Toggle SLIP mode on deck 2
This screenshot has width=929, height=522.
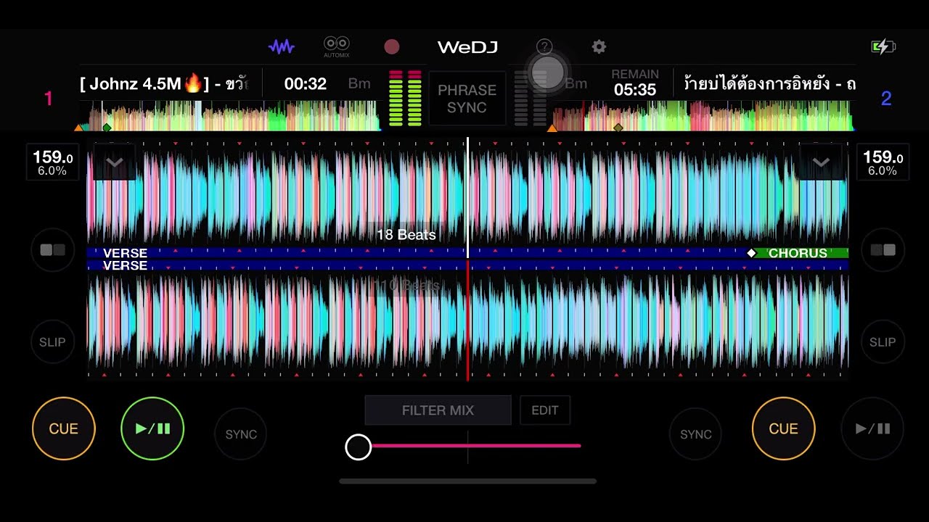883,342
